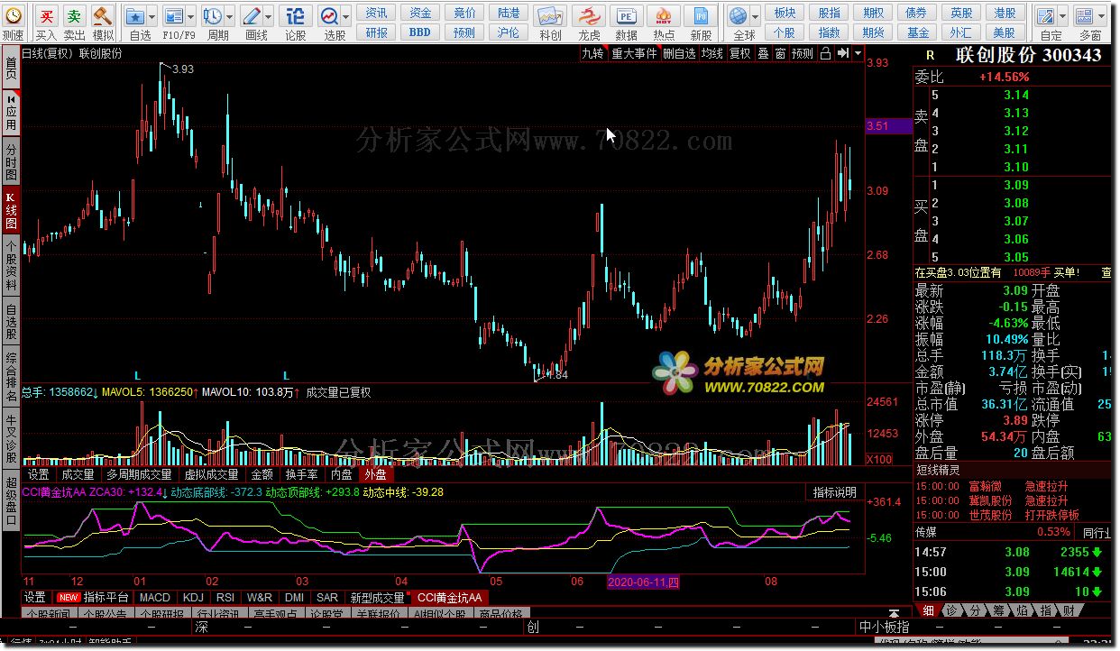This screenshot has height=651, width=1120.
Task: Click the 全球 global markets globe icon
Action: pos(739,16)
